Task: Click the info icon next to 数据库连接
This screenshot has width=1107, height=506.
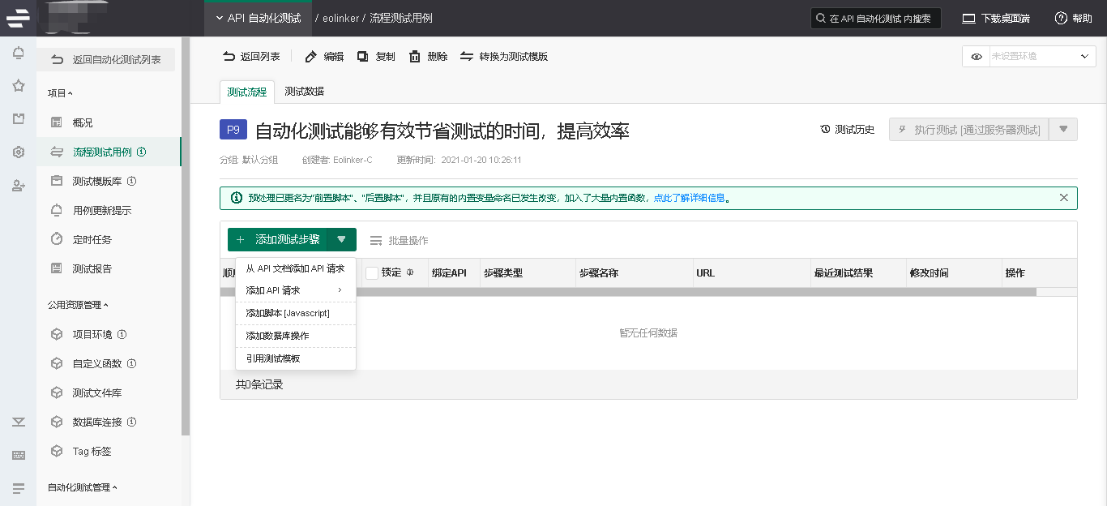Action: tap(131, 422)
